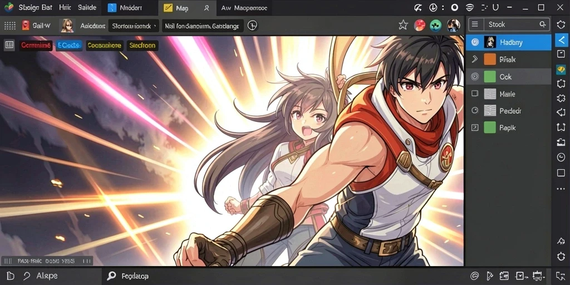Toggle visibility of the Ook layer
Screen dimensions: 570x285
coord(475,77)
